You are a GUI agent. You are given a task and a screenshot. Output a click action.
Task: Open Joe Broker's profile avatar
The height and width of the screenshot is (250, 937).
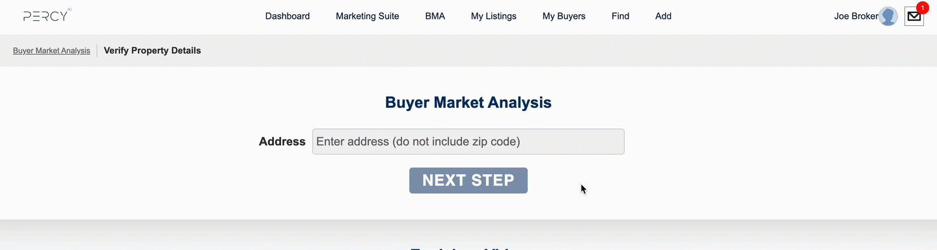888,16
